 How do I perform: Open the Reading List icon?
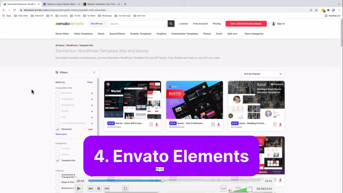[x=326, y=16]
